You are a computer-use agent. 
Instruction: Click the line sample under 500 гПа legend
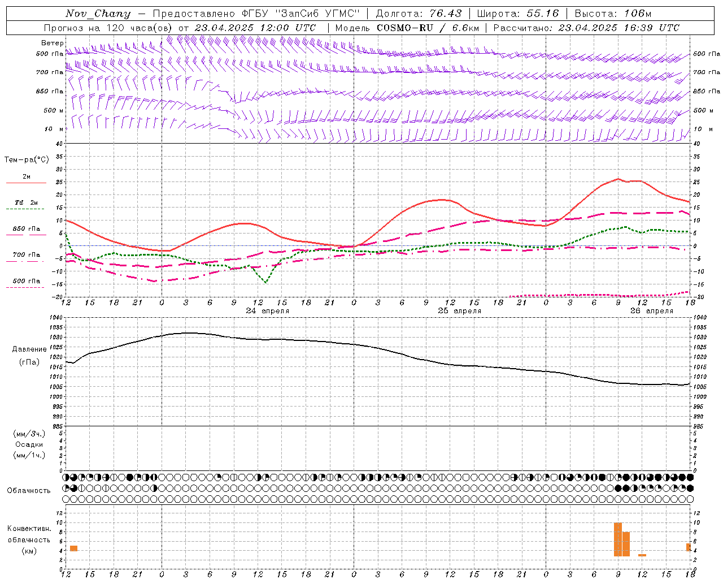(25, 288)
